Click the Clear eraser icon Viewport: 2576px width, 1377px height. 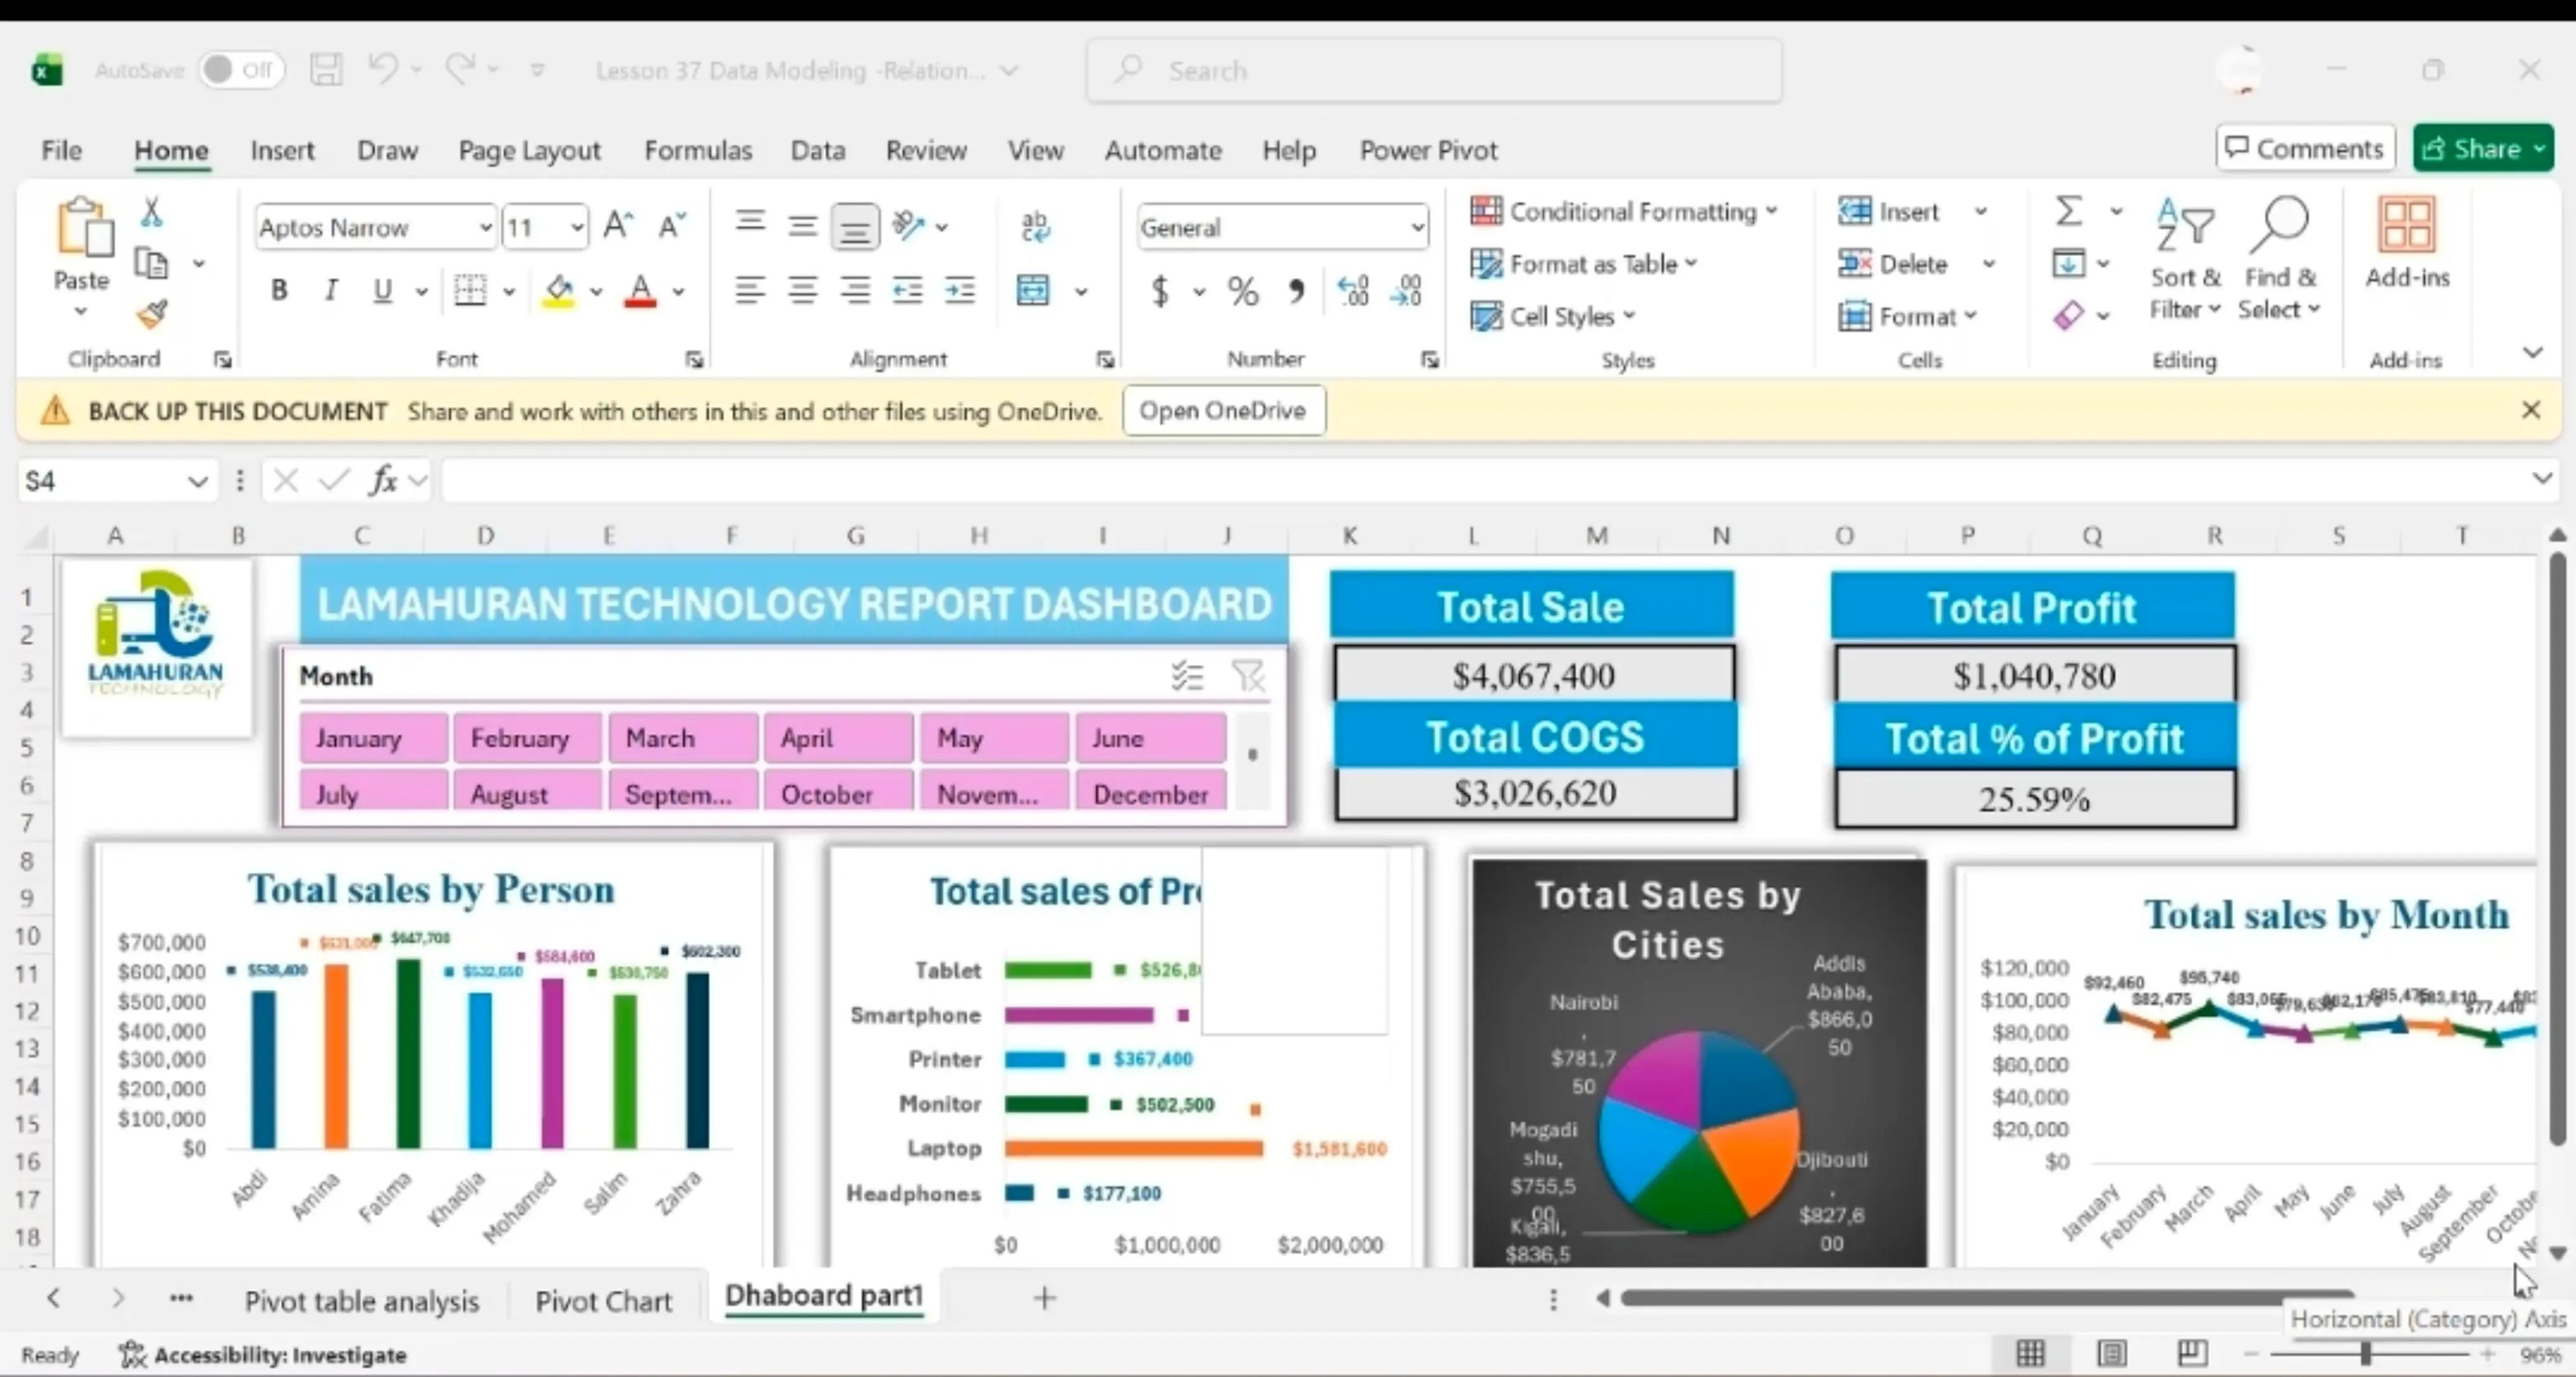[x=2068, y=315]
